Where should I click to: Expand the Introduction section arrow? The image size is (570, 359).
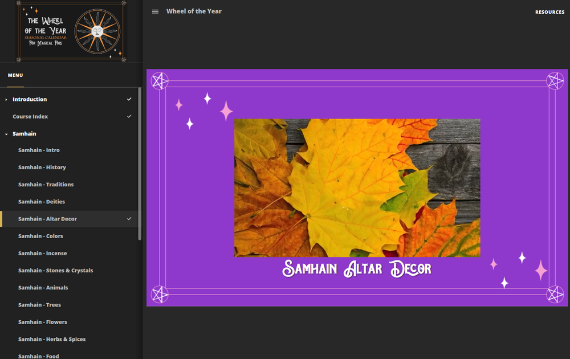[6, 100]
